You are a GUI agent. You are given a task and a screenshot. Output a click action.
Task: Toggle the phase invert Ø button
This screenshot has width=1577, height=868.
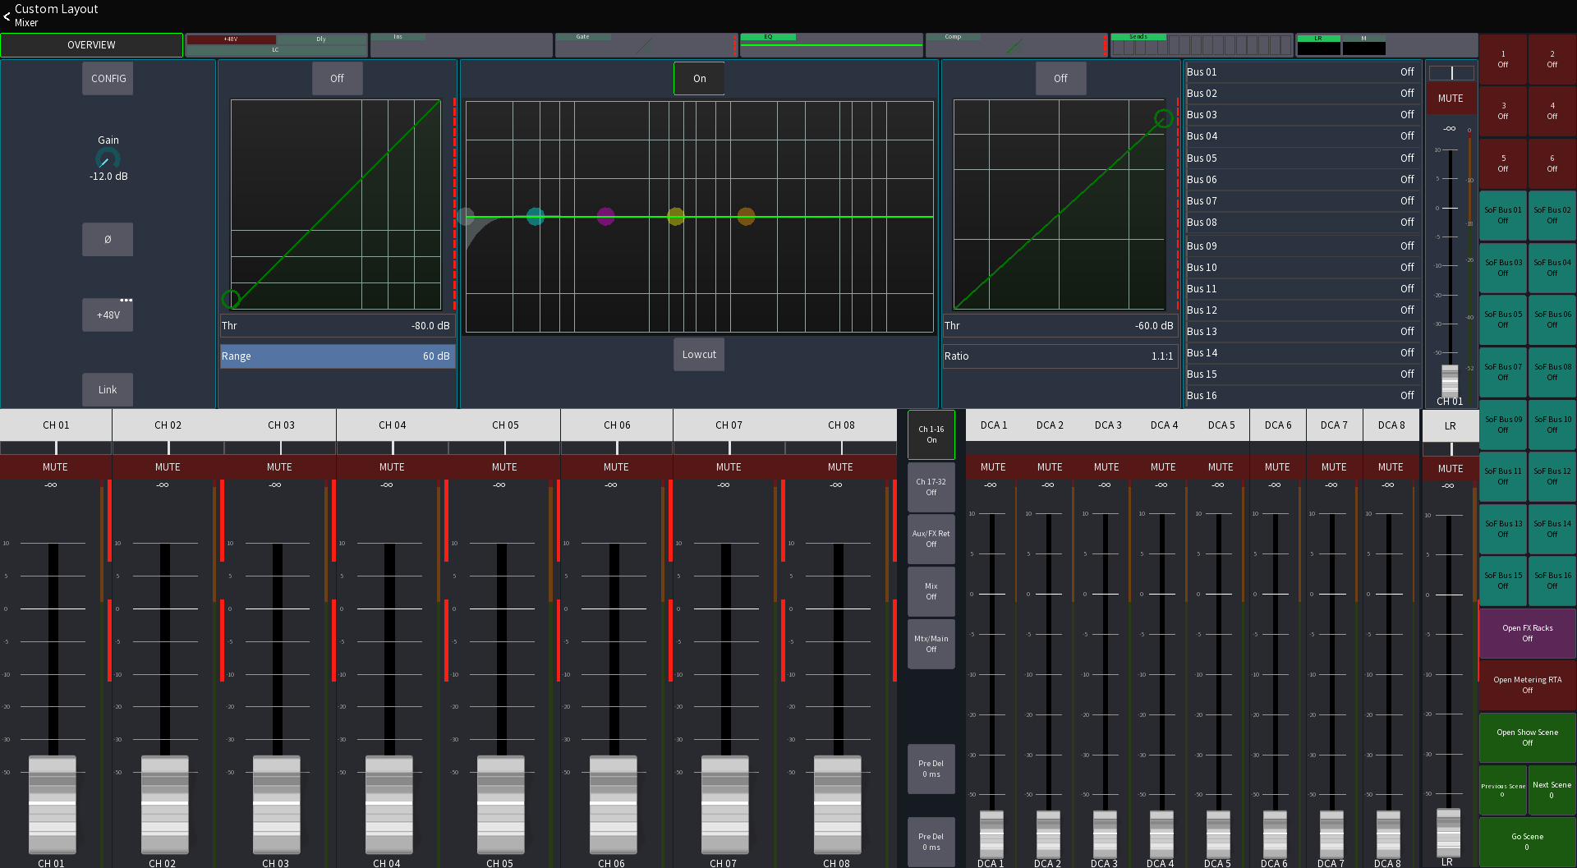point(107,239)
